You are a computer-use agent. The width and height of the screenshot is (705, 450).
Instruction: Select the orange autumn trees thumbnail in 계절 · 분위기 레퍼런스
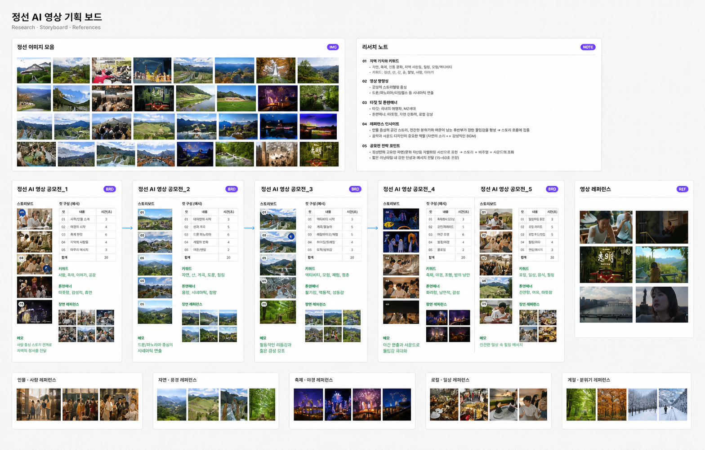[x=612, y=405]
